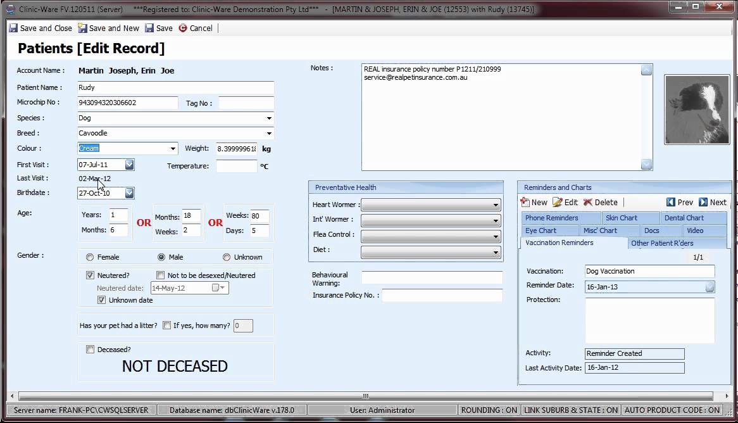The width and height of the screenshot is (738, 423).
Task: Click the Notes text area
Action: (x=501, y=117)
